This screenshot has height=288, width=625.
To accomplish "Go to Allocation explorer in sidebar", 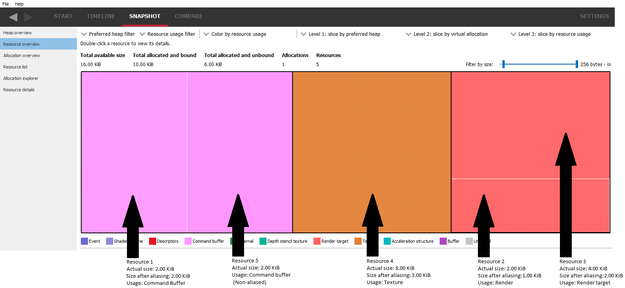I will (x=21, y=78).
